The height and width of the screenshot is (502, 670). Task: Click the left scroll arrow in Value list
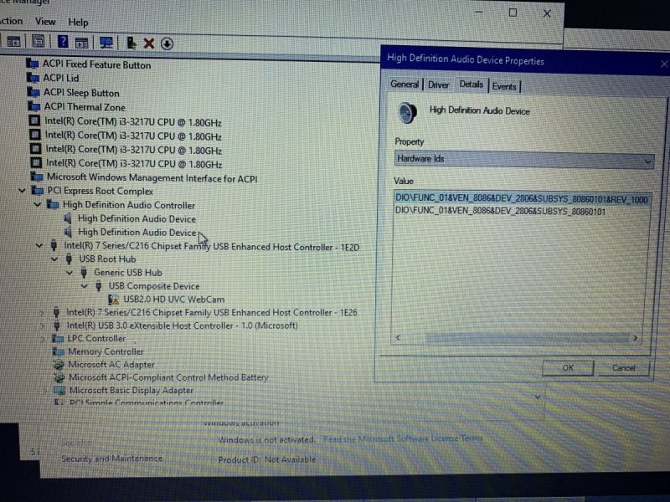click(398, 337)
